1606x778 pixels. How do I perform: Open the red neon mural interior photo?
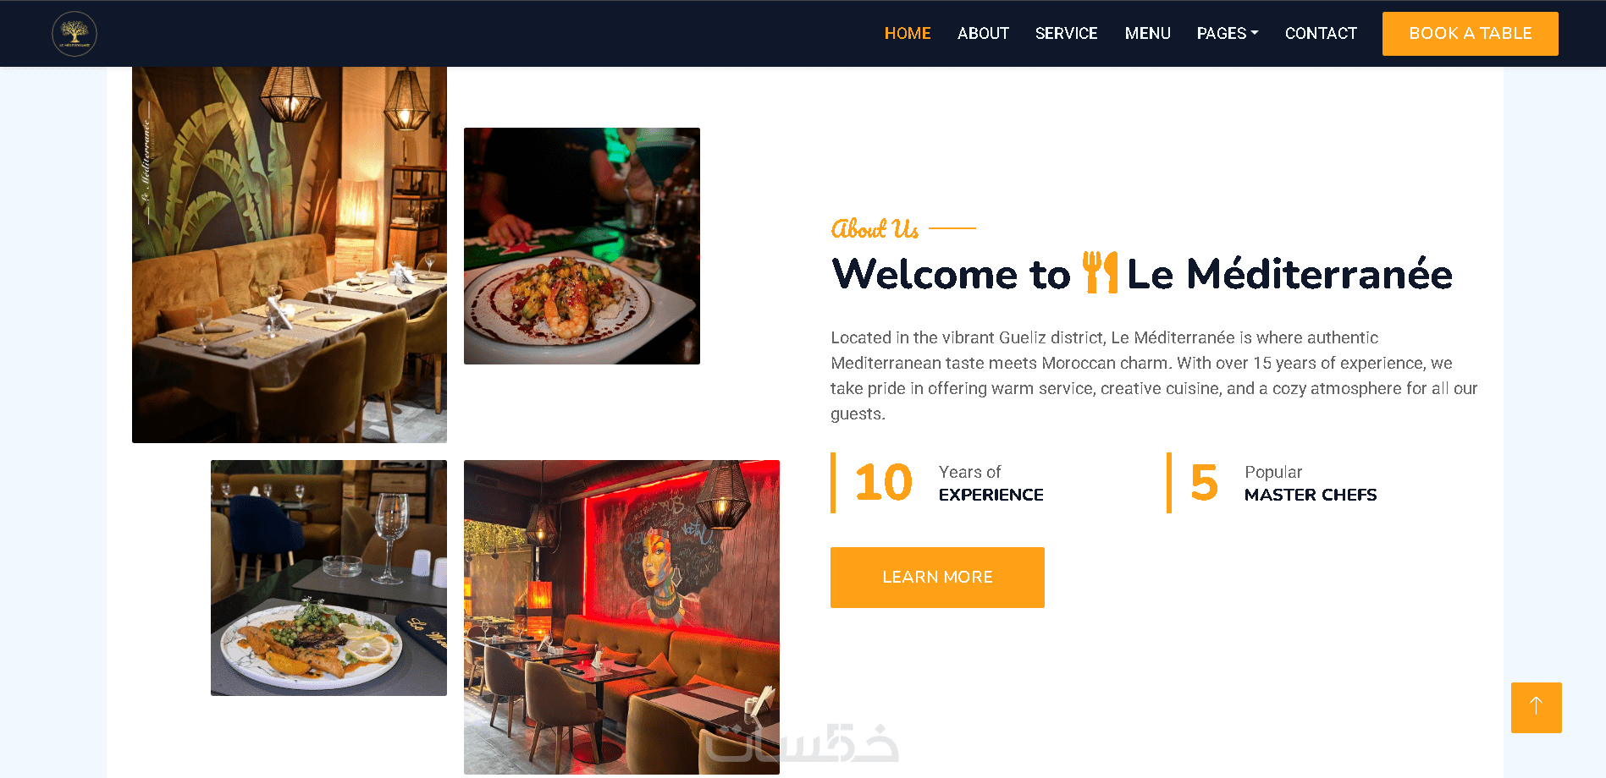coord(621,617)
